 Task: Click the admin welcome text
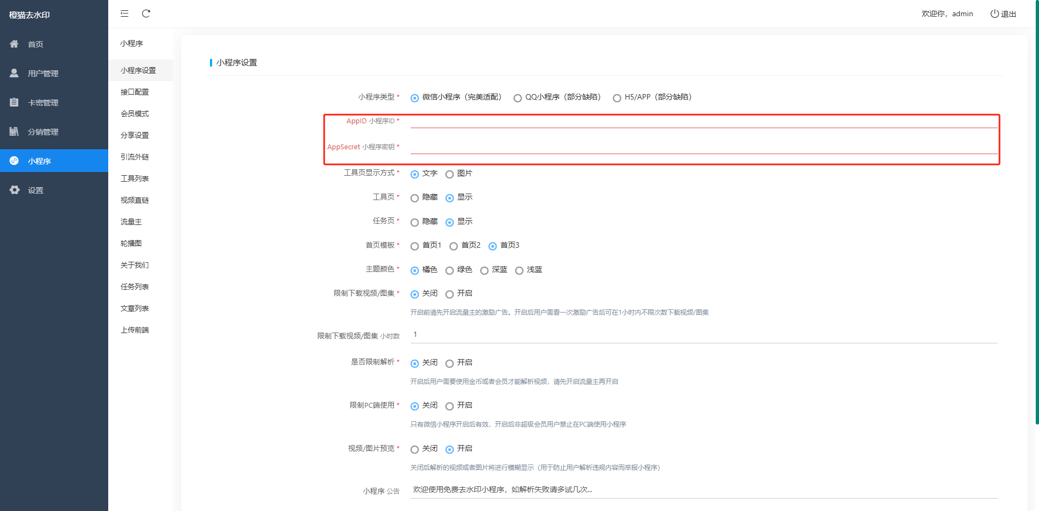pyautogui.click(x=947, y=14)
